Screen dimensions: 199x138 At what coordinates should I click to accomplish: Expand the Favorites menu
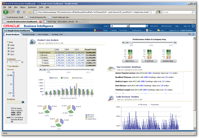coord(124,30)
